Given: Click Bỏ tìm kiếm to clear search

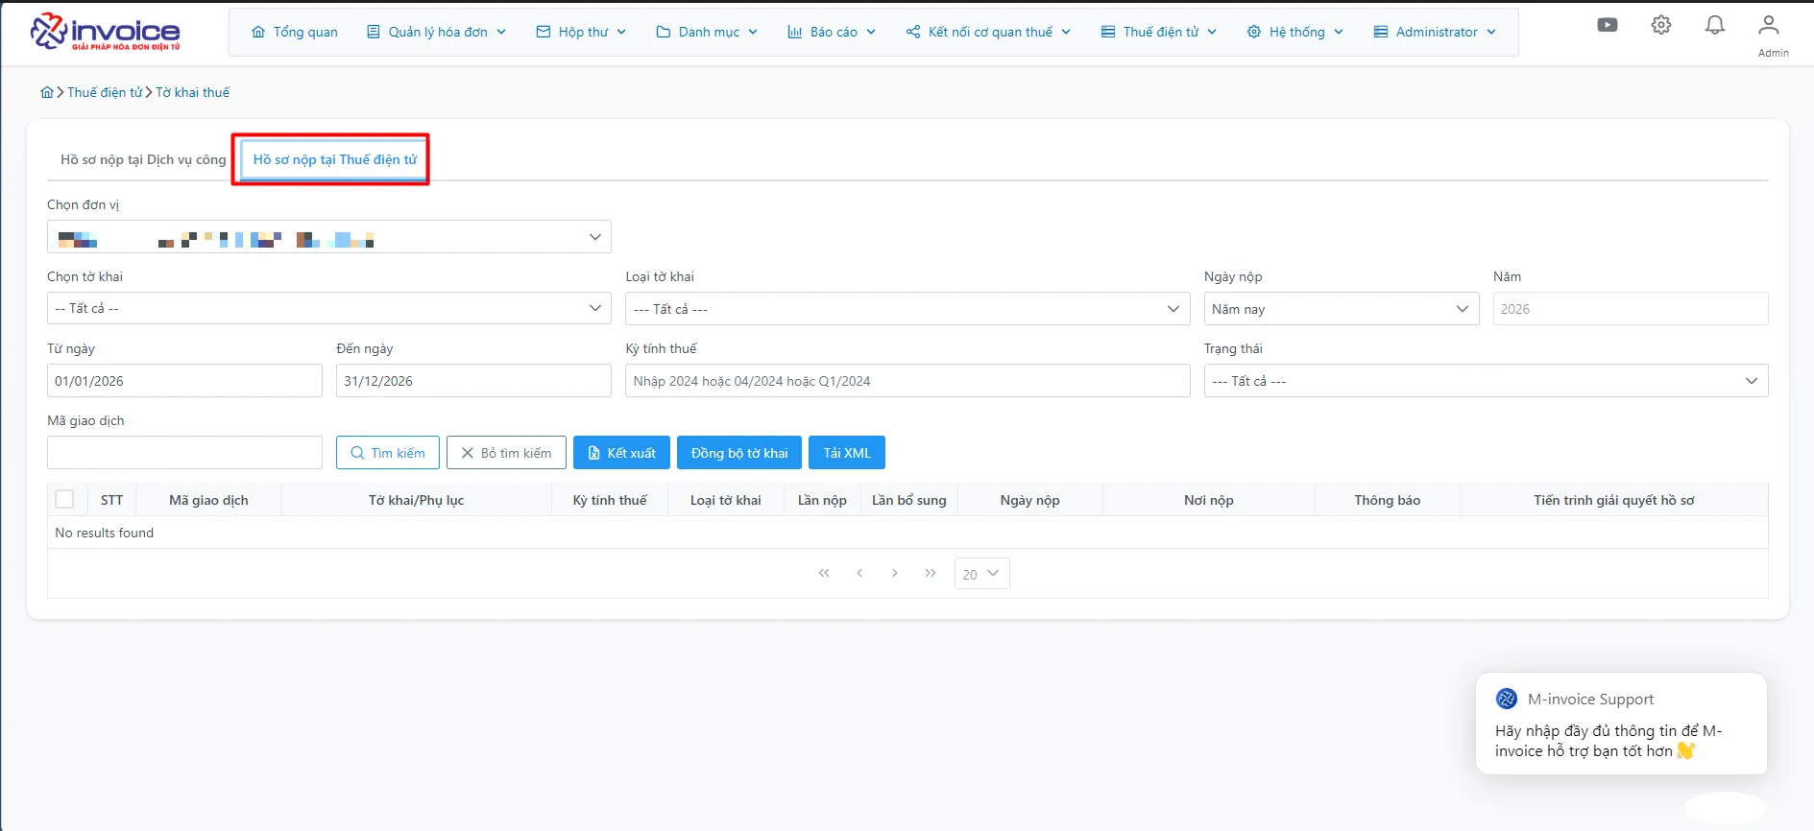Looking at the screenshot, I should pos(506,453).
